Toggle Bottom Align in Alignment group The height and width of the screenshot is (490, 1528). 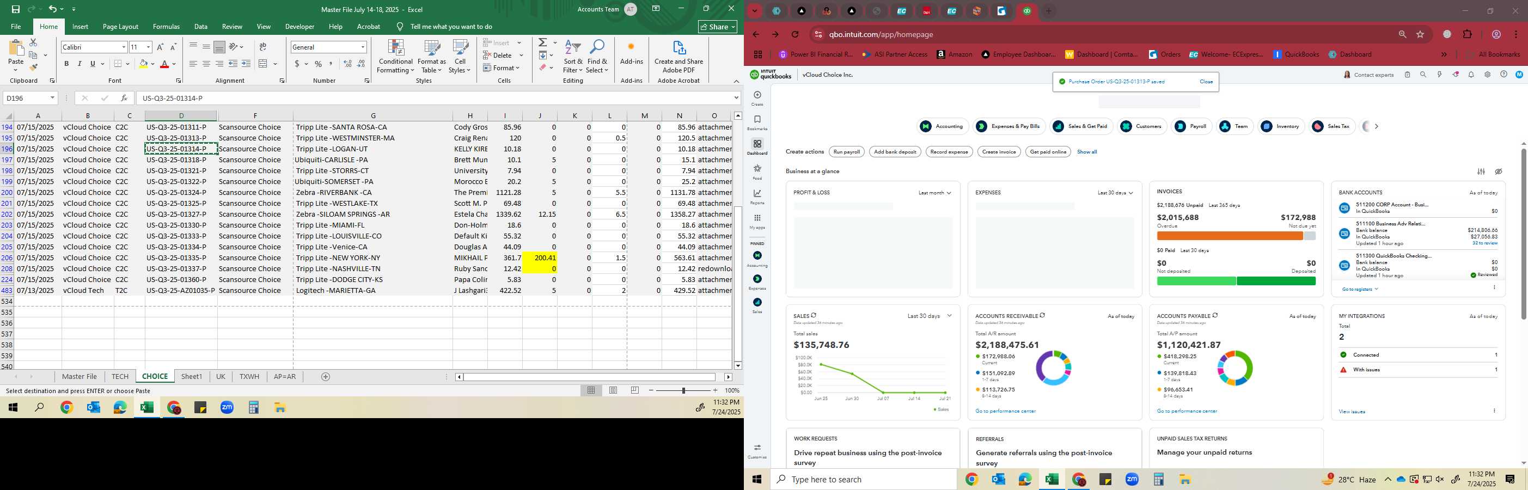(x=219, y=47)
